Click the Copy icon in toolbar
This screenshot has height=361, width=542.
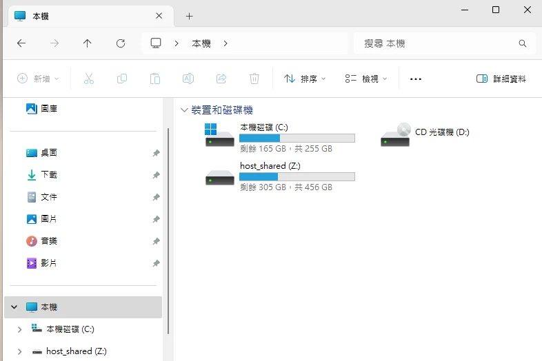[122, 79]
